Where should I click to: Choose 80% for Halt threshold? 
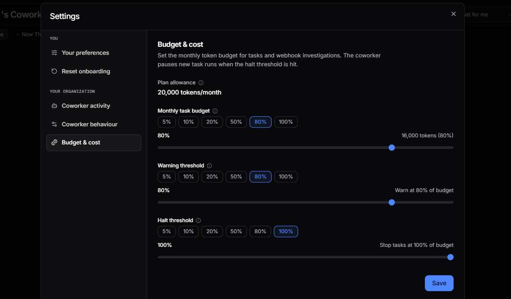point(261,231)
